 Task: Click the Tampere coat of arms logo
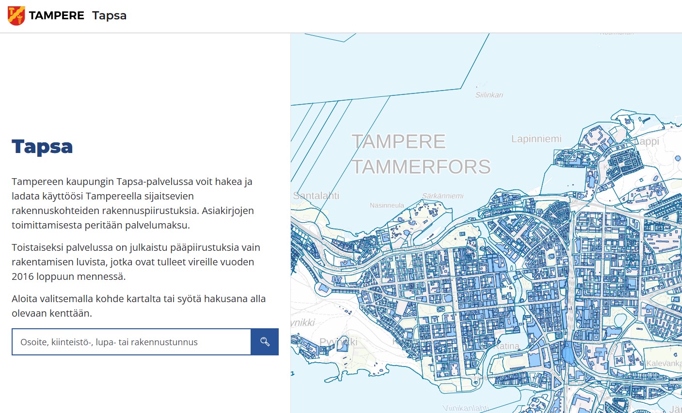[x=16, y=15]
